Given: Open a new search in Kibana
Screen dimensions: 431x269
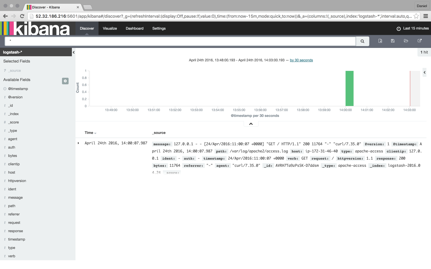Looking at the screenshot, I should pos(380,41).
